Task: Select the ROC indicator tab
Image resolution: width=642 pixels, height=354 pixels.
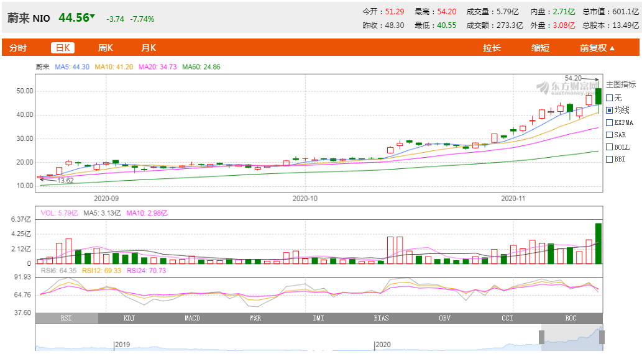Action: pos(571,319)
